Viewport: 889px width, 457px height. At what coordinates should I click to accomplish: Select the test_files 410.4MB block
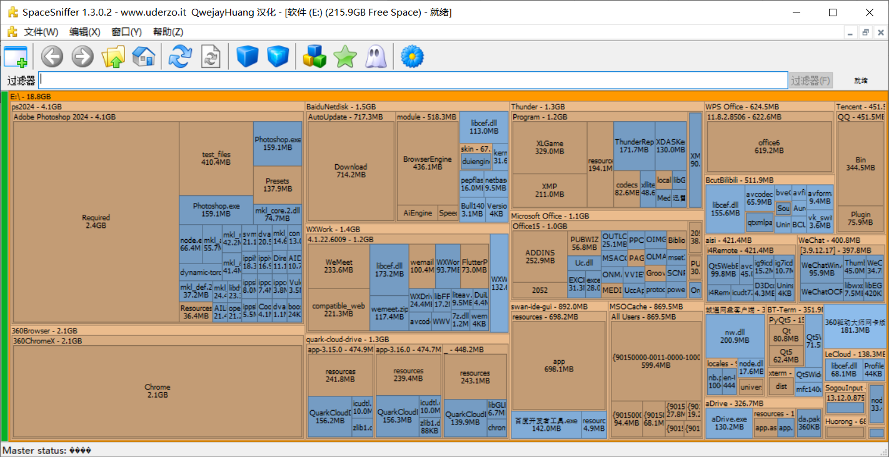tap(216, 159)
